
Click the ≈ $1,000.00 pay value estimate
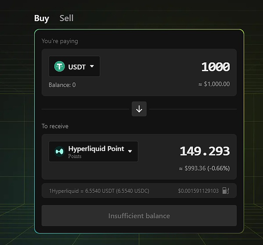[x=214, y=84]
